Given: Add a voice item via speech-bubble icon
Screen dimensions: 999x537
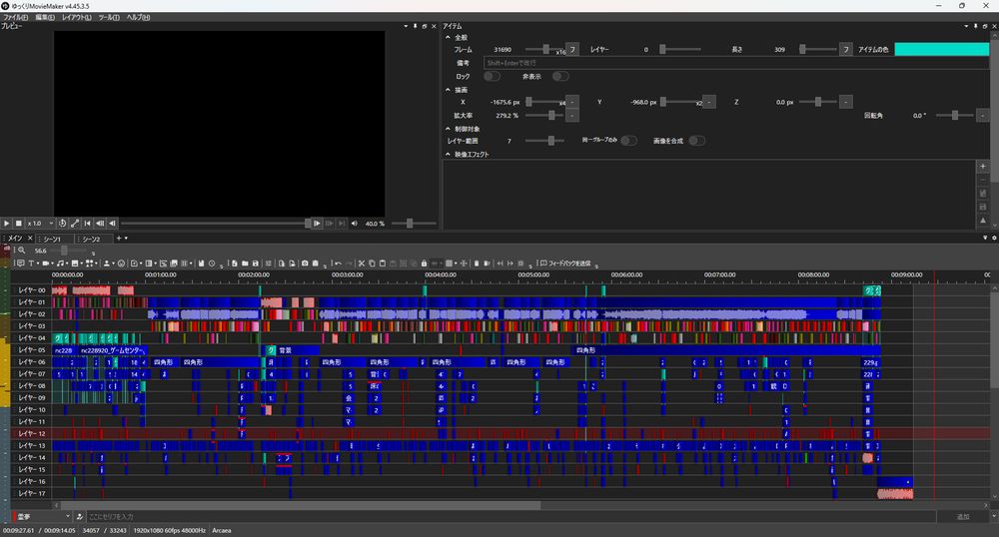Looking at the screenshot, I should pos(20,263).
